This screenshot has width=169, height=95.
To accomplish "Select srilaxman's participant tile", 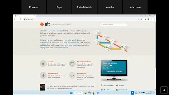I will point(135,7).
